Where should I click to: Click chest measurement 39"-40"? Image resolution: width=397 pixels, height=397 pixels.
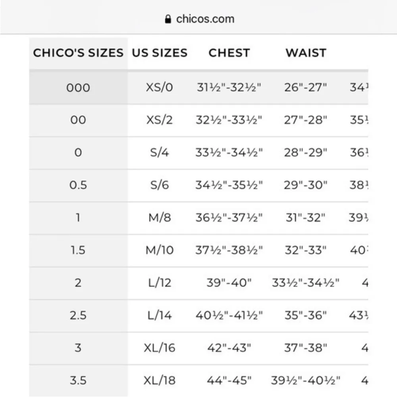click(229, 283)
